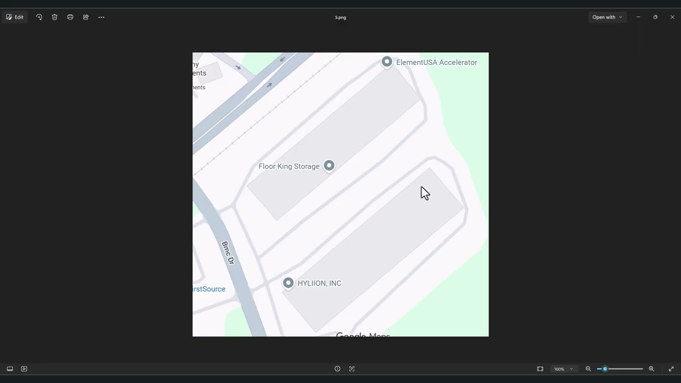Image resolution: width=681 pixels, height=383 pixels.
Task: Click the zoom out magnifier icon
Action: pyautogui.click(x=588, y=369)
